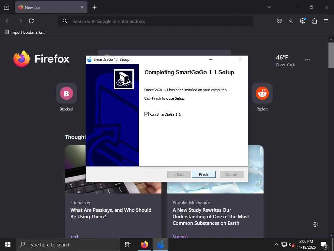This screenshot has width=334, height=251.
Task: Click the muted volume tray icon
Action: pos(292,244)
